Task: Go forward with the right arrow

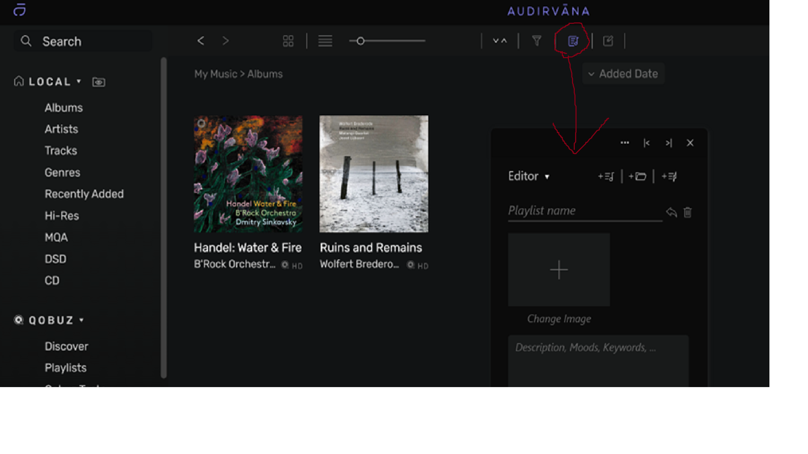Action: coord(225,41)
